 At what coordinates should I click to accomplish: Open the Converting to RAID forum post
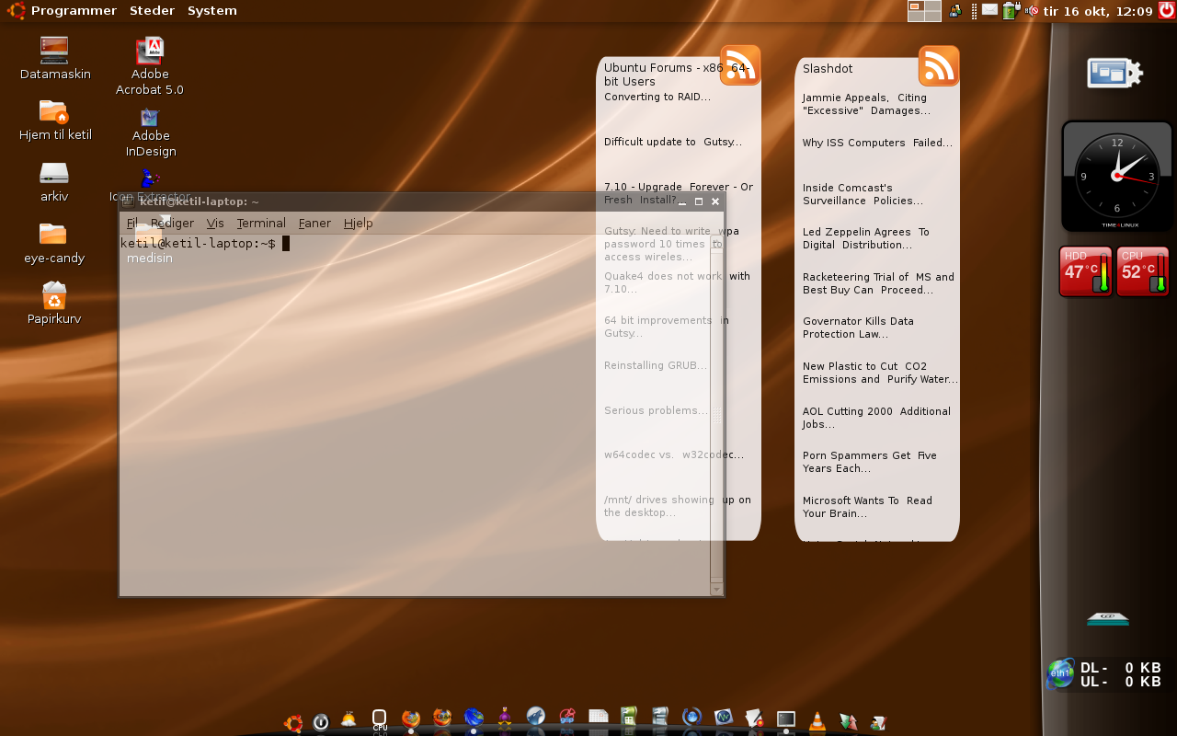pyautogui.click(x=657, y=97)
